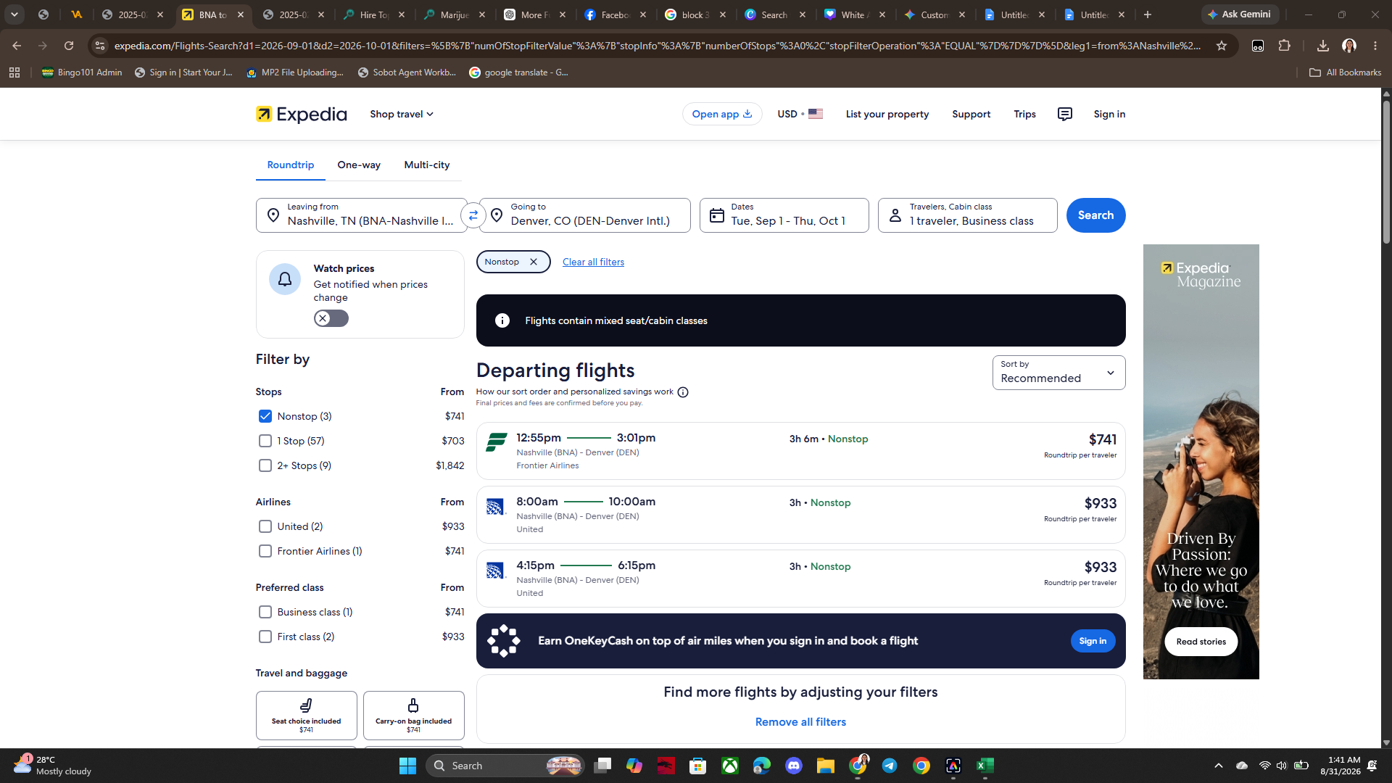The height and width of the screenshot is (783, 1392).
Task: Remove the Nonstop filter chip with X
Action: point(534,262)
